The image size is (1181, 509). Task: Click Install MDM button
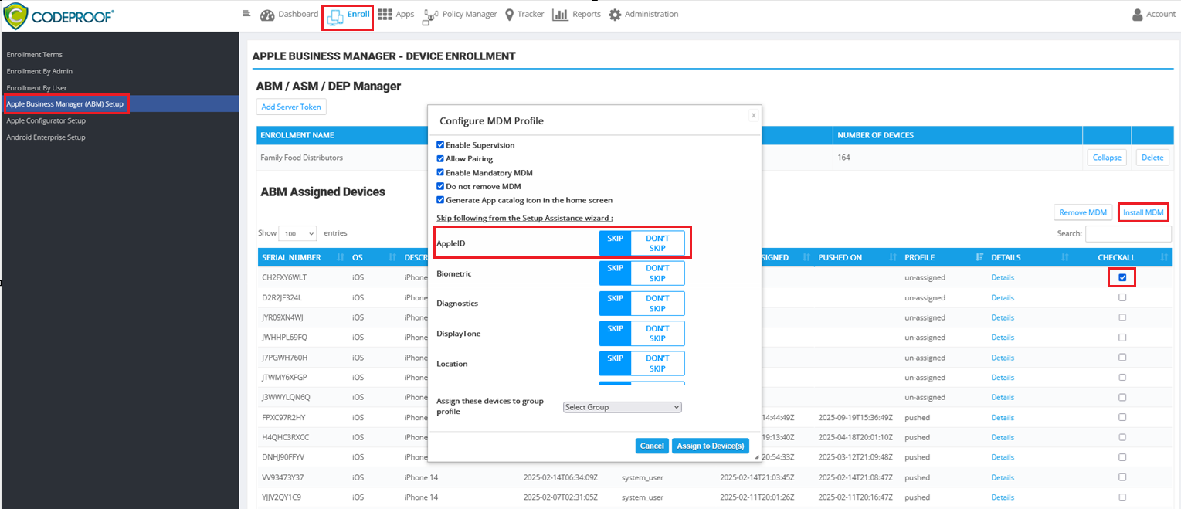tap(1143, 212)
